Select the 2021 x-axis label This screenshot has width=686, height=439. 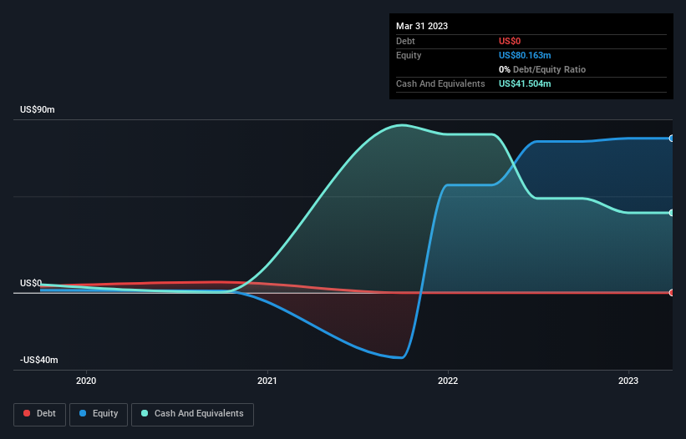click(x=267, y=381)
